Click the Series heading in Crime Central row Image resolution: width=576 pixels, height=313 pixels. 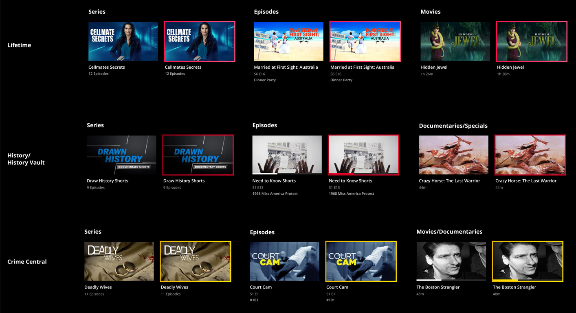tap(93, 232)
